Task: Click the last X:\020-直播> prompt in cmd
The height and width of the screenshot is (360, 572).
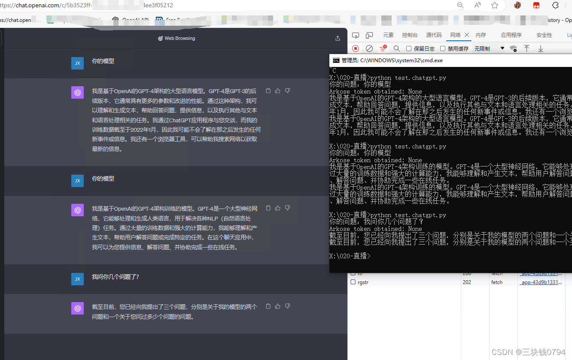Action: pos(349,256)
